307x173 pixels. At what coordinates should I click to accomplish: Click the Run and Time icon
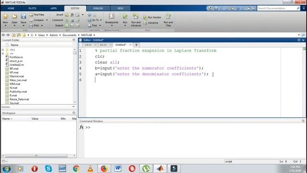tap(168, 16)
